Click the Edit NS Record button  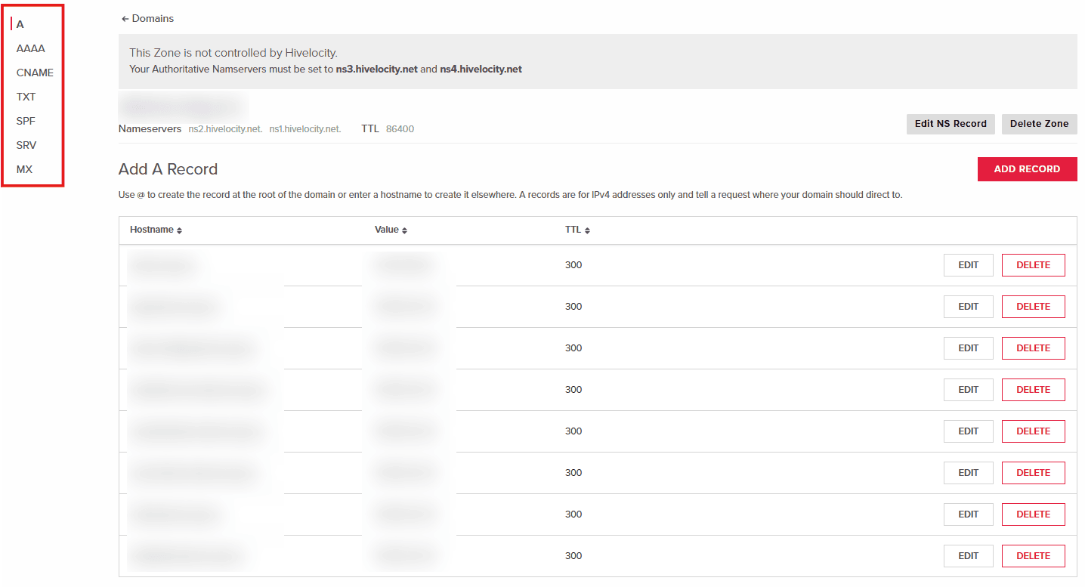tap(951, 124)
